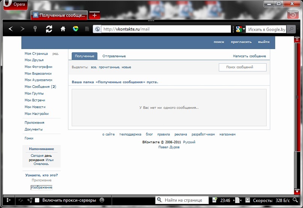
Task: Focus the Поиск сообщений search field
Action: click(243, 67)
